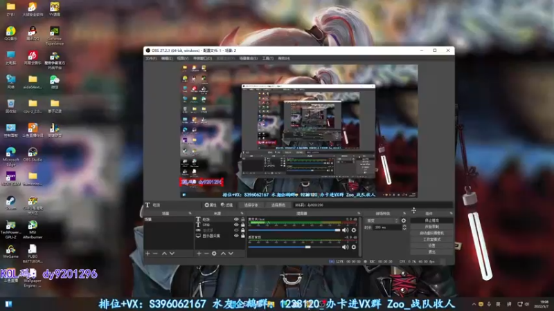Pop out the Audio Mixer dock panel

359,214
